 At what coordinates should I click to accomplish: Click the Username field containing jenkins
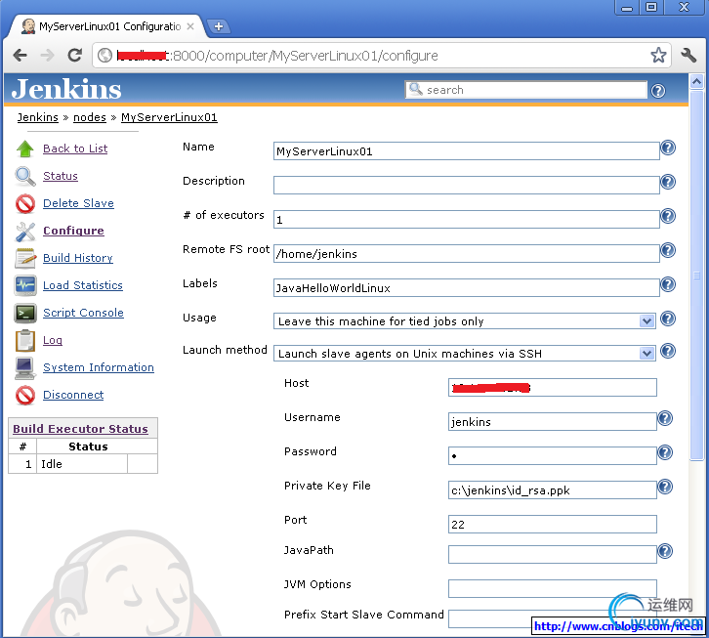click(552, 422)
